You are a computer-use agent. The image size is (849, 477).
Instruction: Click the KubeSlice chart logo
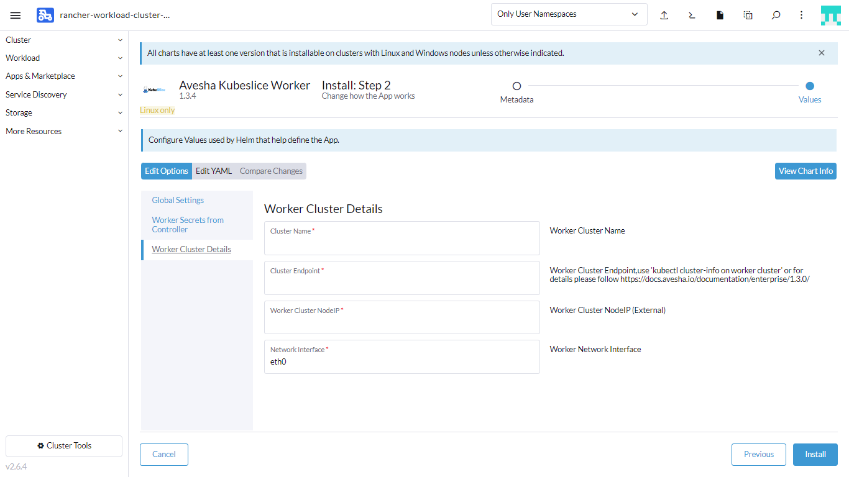point(154,91)
